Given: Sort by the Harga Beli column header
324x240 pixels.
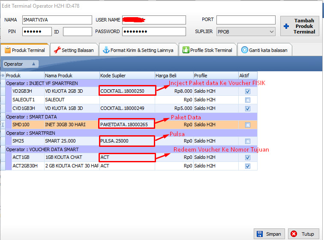Looking at the screenshot, I should click(x=174, y=75).
